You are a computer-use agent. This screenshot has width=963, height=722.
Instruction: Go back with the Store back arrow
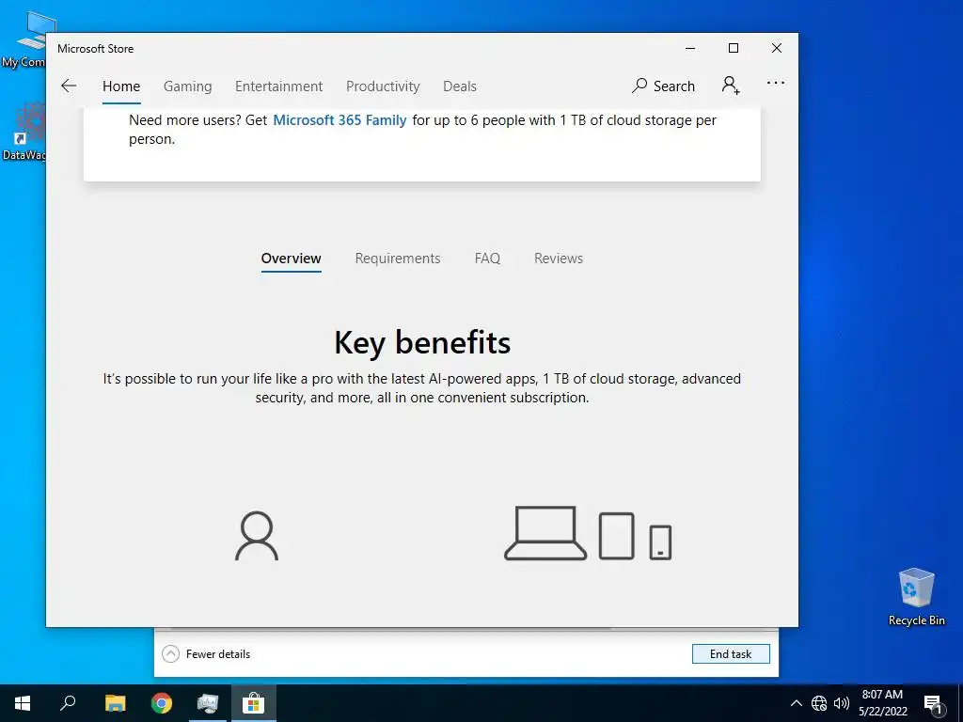69,86
